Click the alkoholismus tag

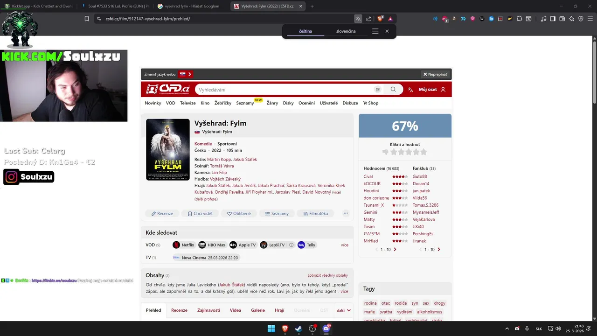(430, 312)
